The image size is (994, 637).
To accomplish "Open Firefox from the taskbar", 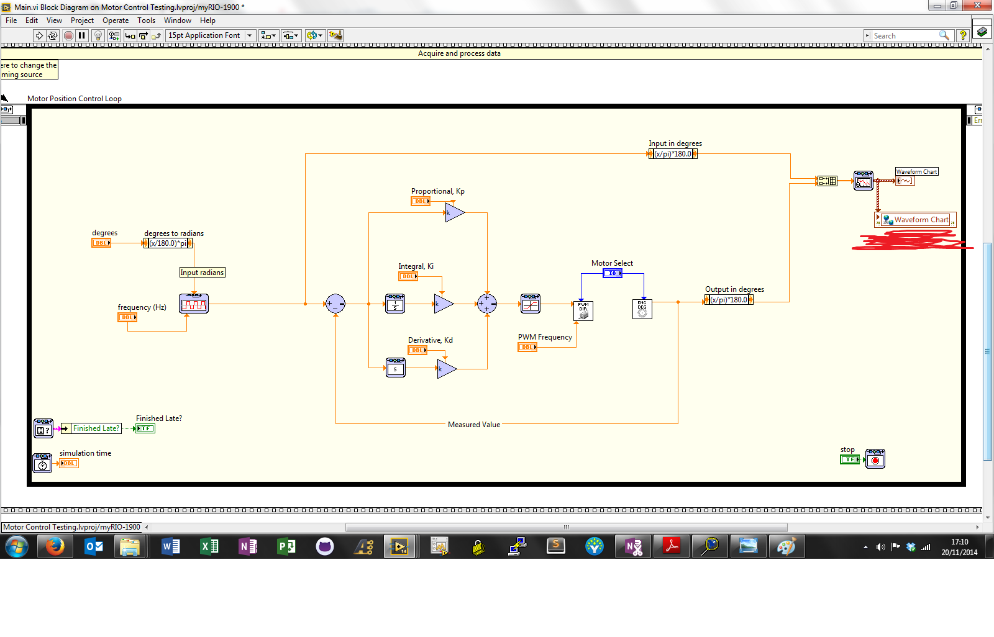I will coord(55,546).
